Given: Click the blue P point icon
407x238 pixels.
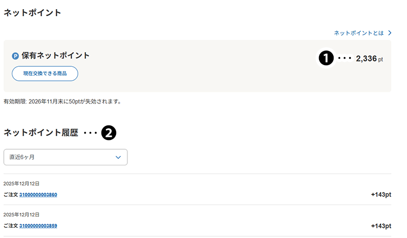Looking at the screenshot, I should (15, 55).
